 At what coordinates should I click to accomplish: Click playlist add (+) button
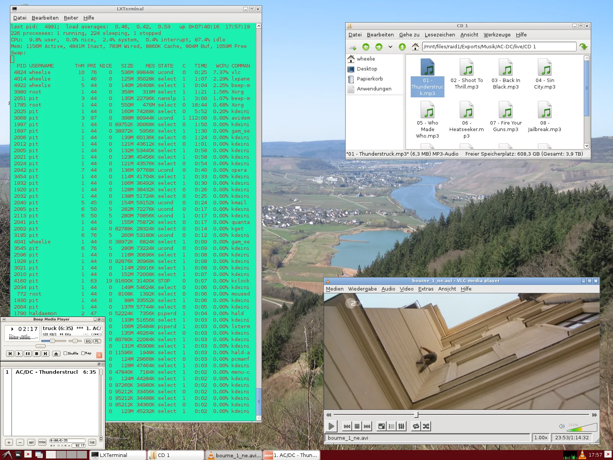[9, 442]
